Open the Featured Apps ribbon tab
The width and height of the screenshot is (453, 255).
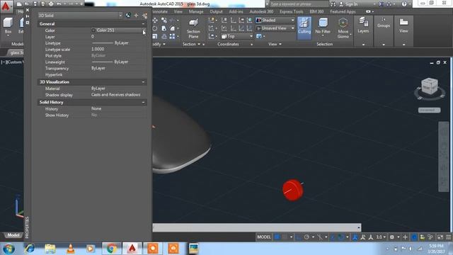pyautogui.click(x=343, y=11)
